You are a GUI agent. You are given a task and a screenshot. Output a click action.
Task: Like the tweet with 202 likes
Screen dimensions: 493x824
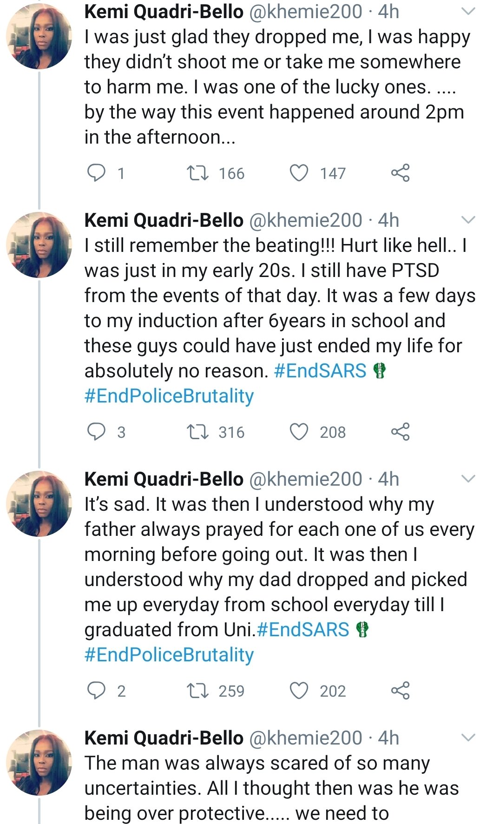299,691
